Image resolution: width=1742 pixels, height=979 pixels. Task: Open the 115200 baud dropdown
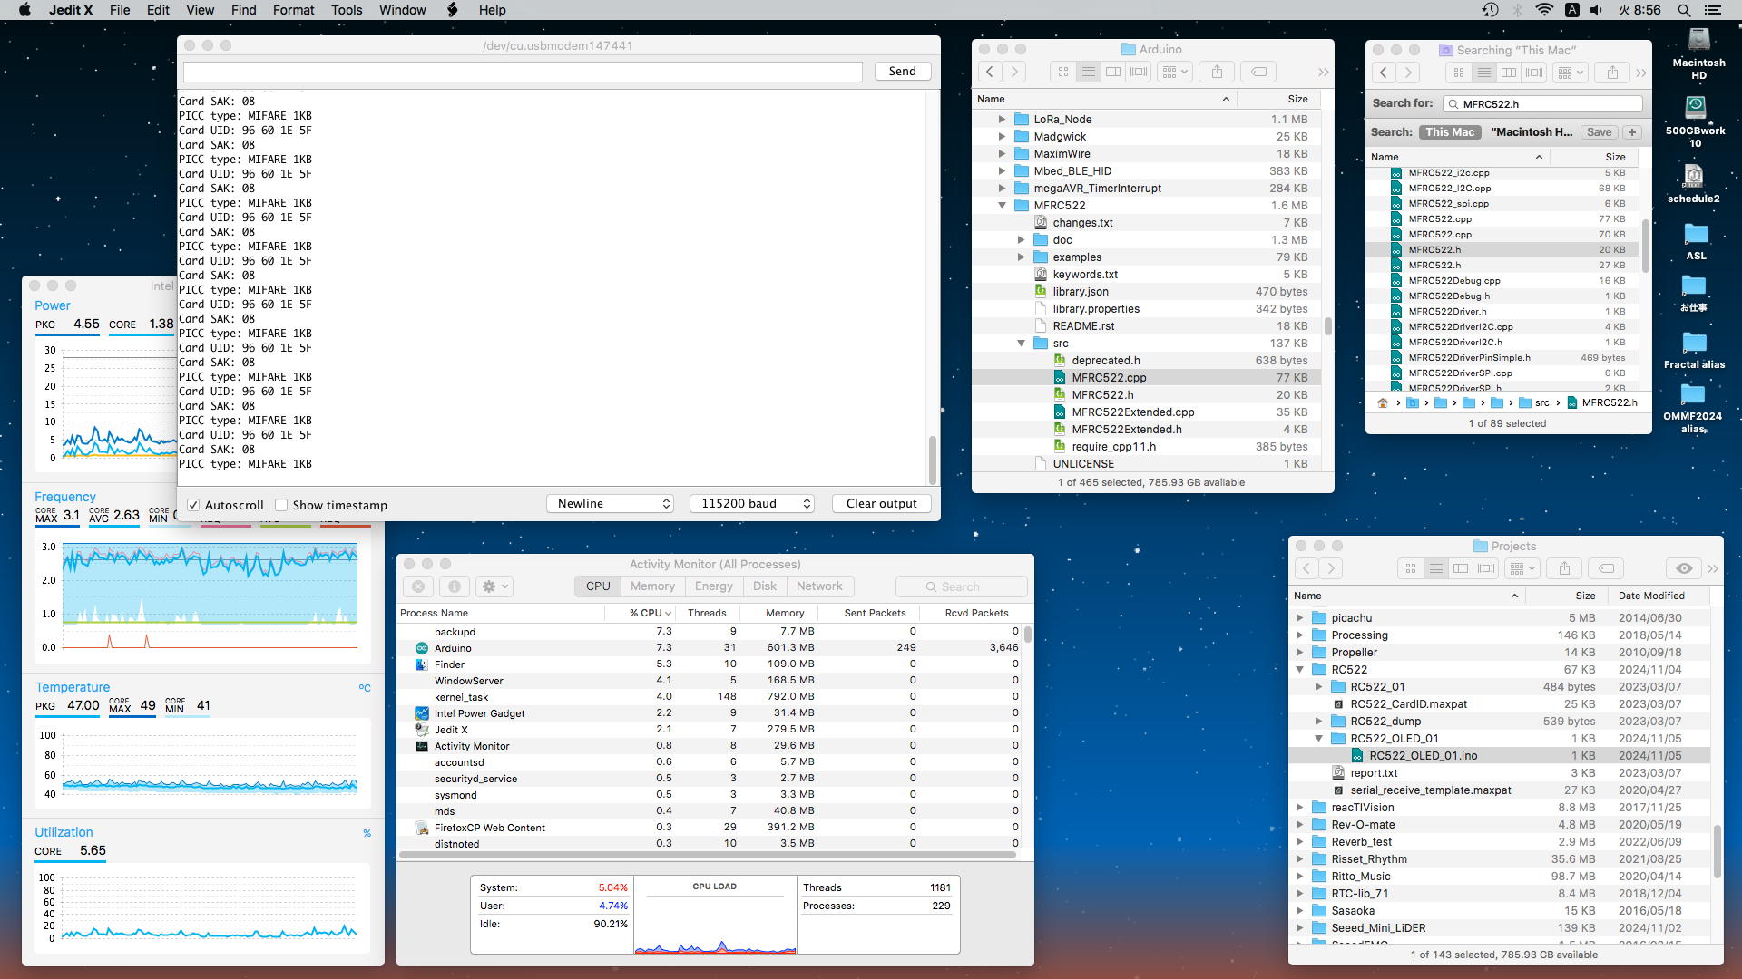[x=751, y=504]
